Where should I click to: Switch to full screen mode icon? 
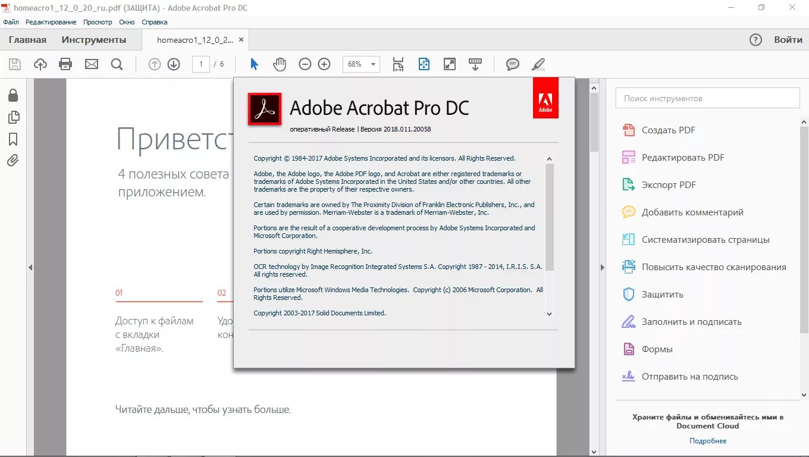[x=450, y=64]
